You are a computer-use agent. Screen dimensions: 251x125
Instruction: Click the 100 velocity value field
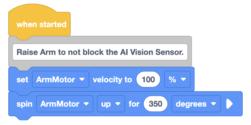pyautogui.click(x=148, y=79)
